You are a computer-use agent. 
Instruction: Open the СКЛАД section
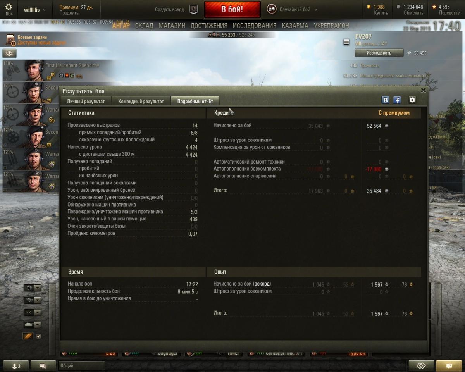point(144,26)
